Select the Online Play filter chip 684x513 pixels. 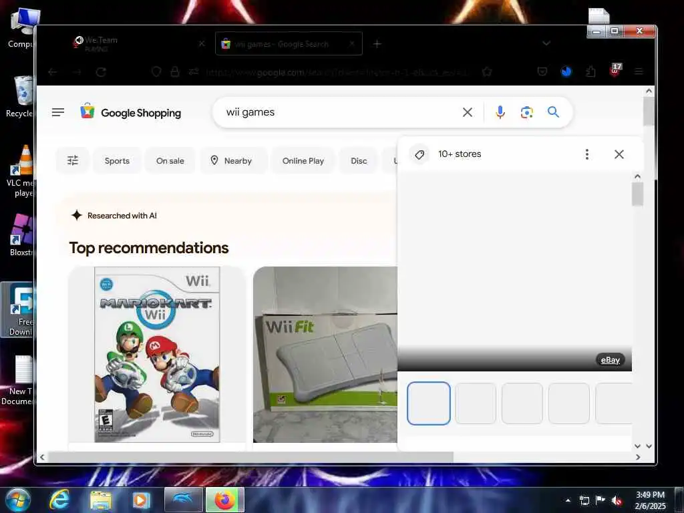point(303,160)
